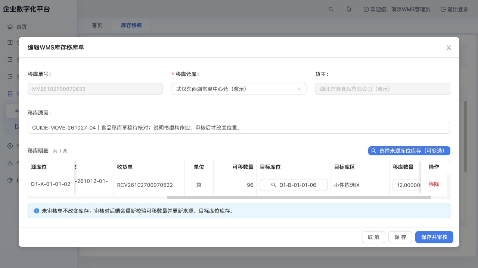Click the blue info icon in the notice
This screenshot has height=268, width=478.
pyautogui.click(x=37, y=211)
